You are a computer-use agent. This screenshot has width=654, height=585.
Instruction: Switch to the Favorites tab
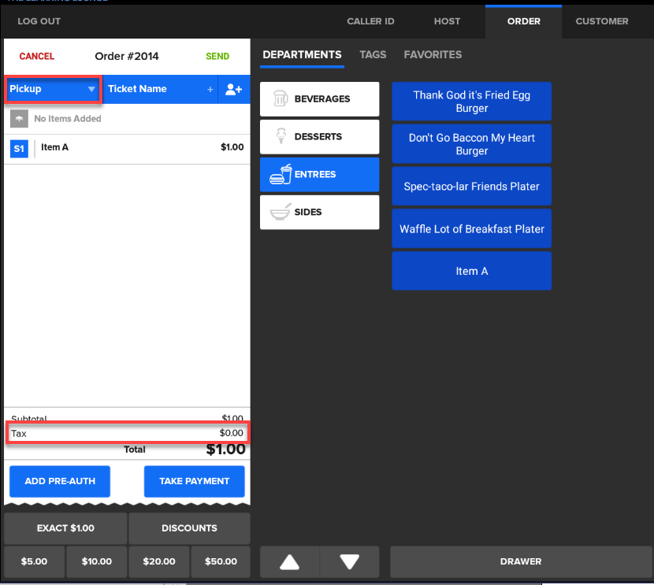(433, 55)
